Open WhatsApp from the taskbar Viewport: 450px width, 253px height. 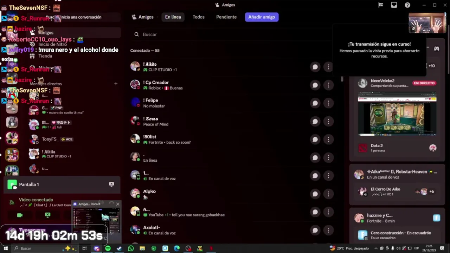click(x=131, y=248)
